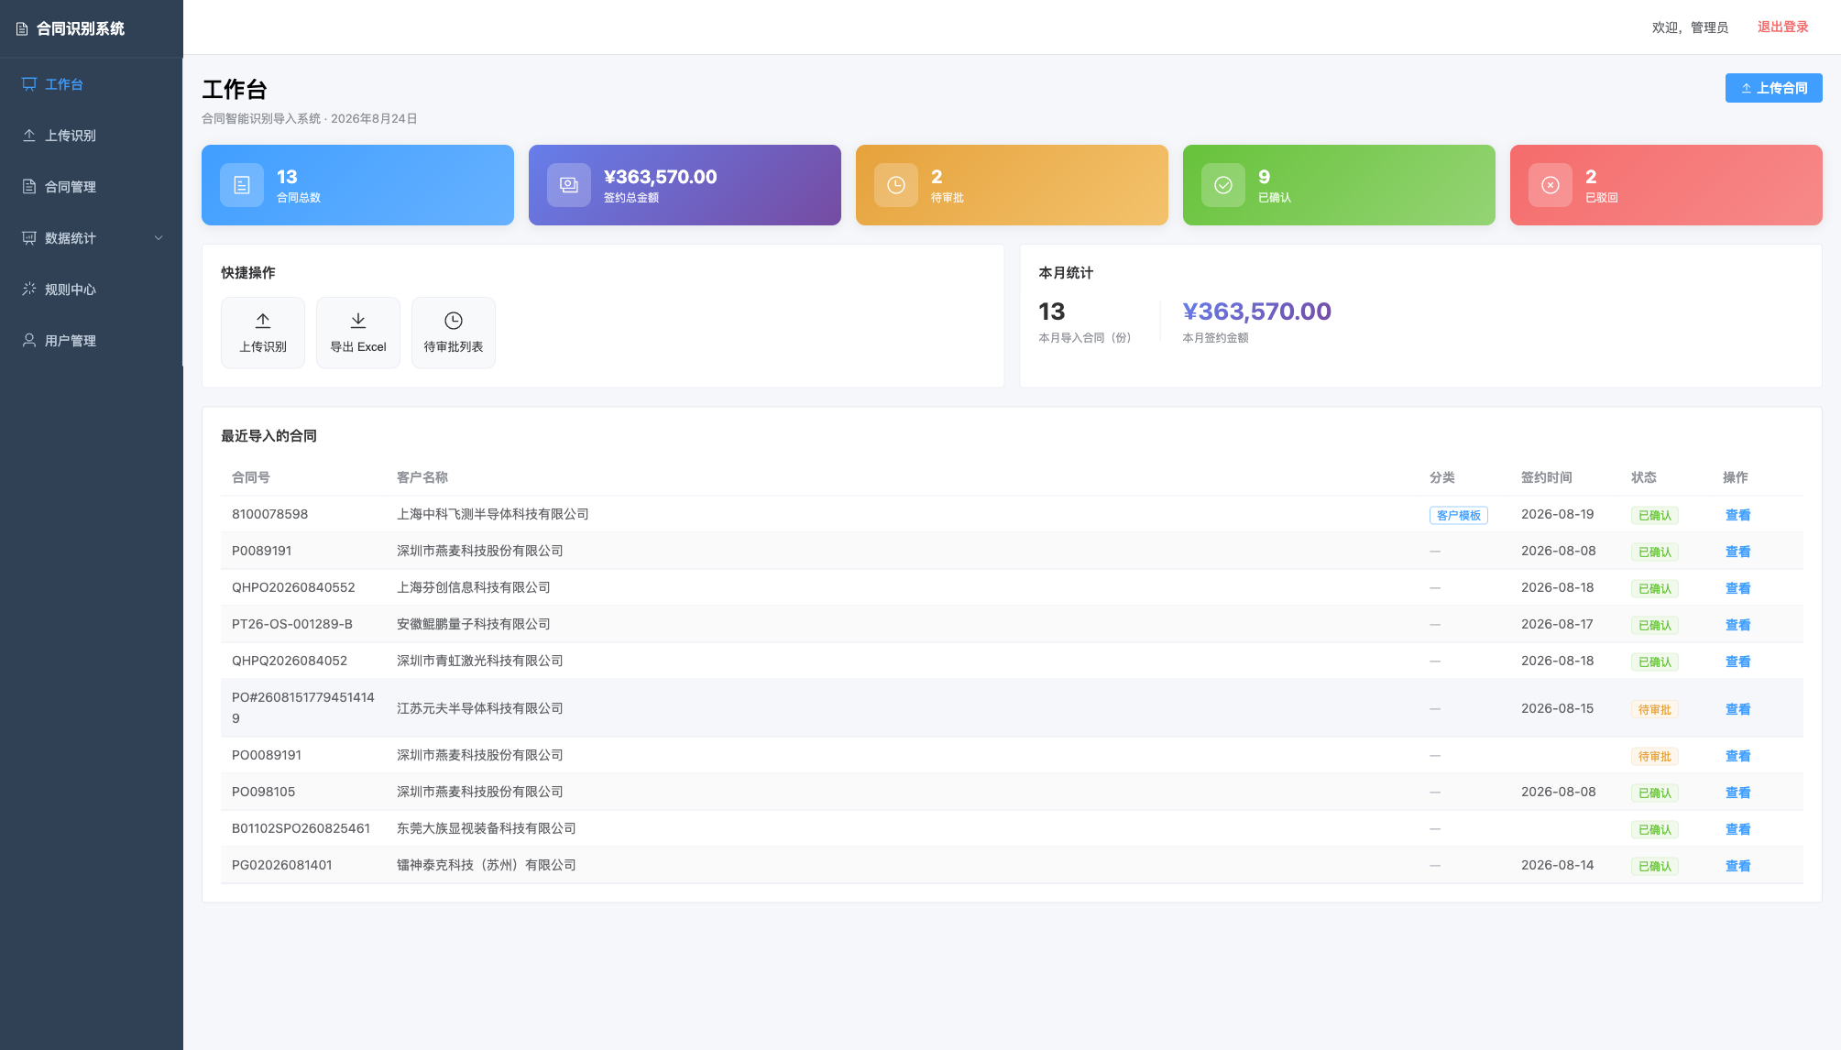Click 查看 for PG02026081401 row
The width and height of the screenshot is (1841, 1050).
point(1737,866)
